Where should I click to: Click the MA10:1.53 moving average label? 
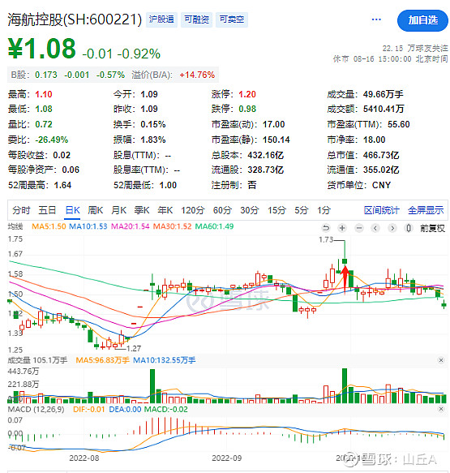pyautogui.click(x=88, y=226)
